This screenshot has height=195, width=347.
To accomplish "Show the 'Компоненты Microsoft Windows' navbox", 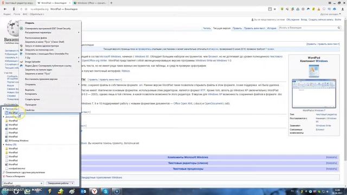I will 331,157.
